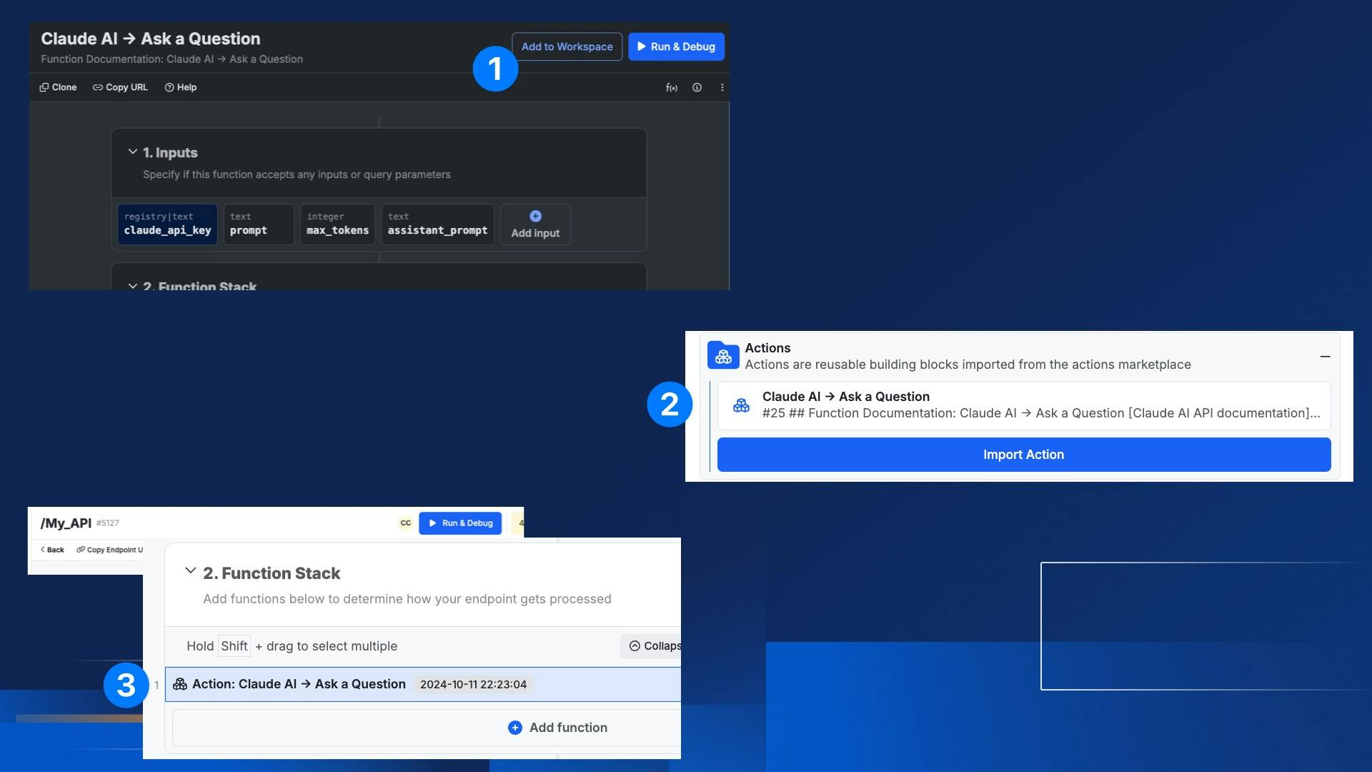Select Claude AI → Ask a Question action
1372x772 pixels.
click(x=1024, y=405)
